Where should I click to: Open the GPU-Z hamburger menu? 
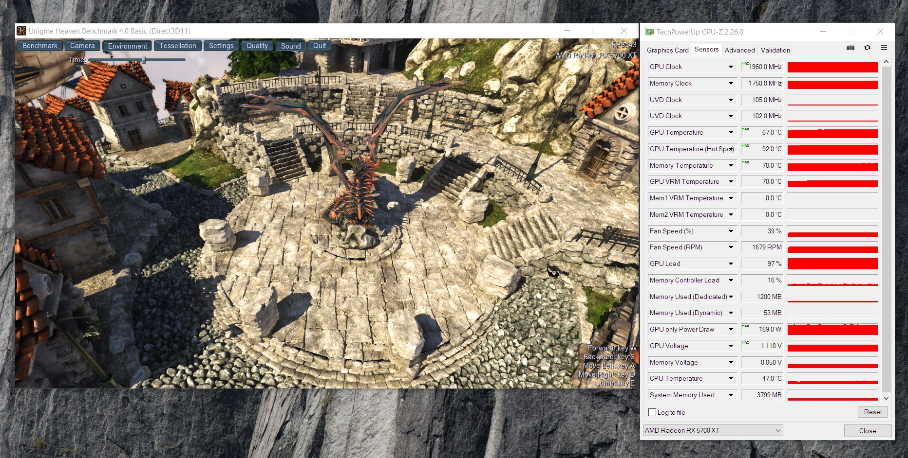pyautogui.click(x=884, y=48)
